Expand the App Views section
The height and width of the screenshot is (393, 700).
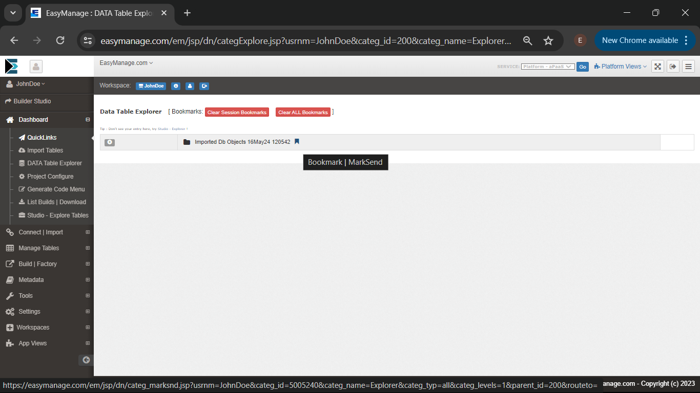tap(88, 343)
